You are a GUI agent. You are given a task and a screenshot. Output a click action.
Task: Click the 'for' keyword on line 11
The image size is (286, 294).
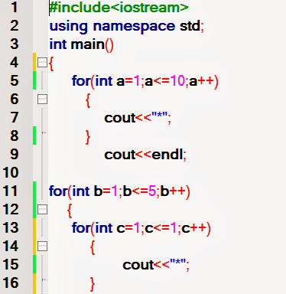tap(58, 191)
